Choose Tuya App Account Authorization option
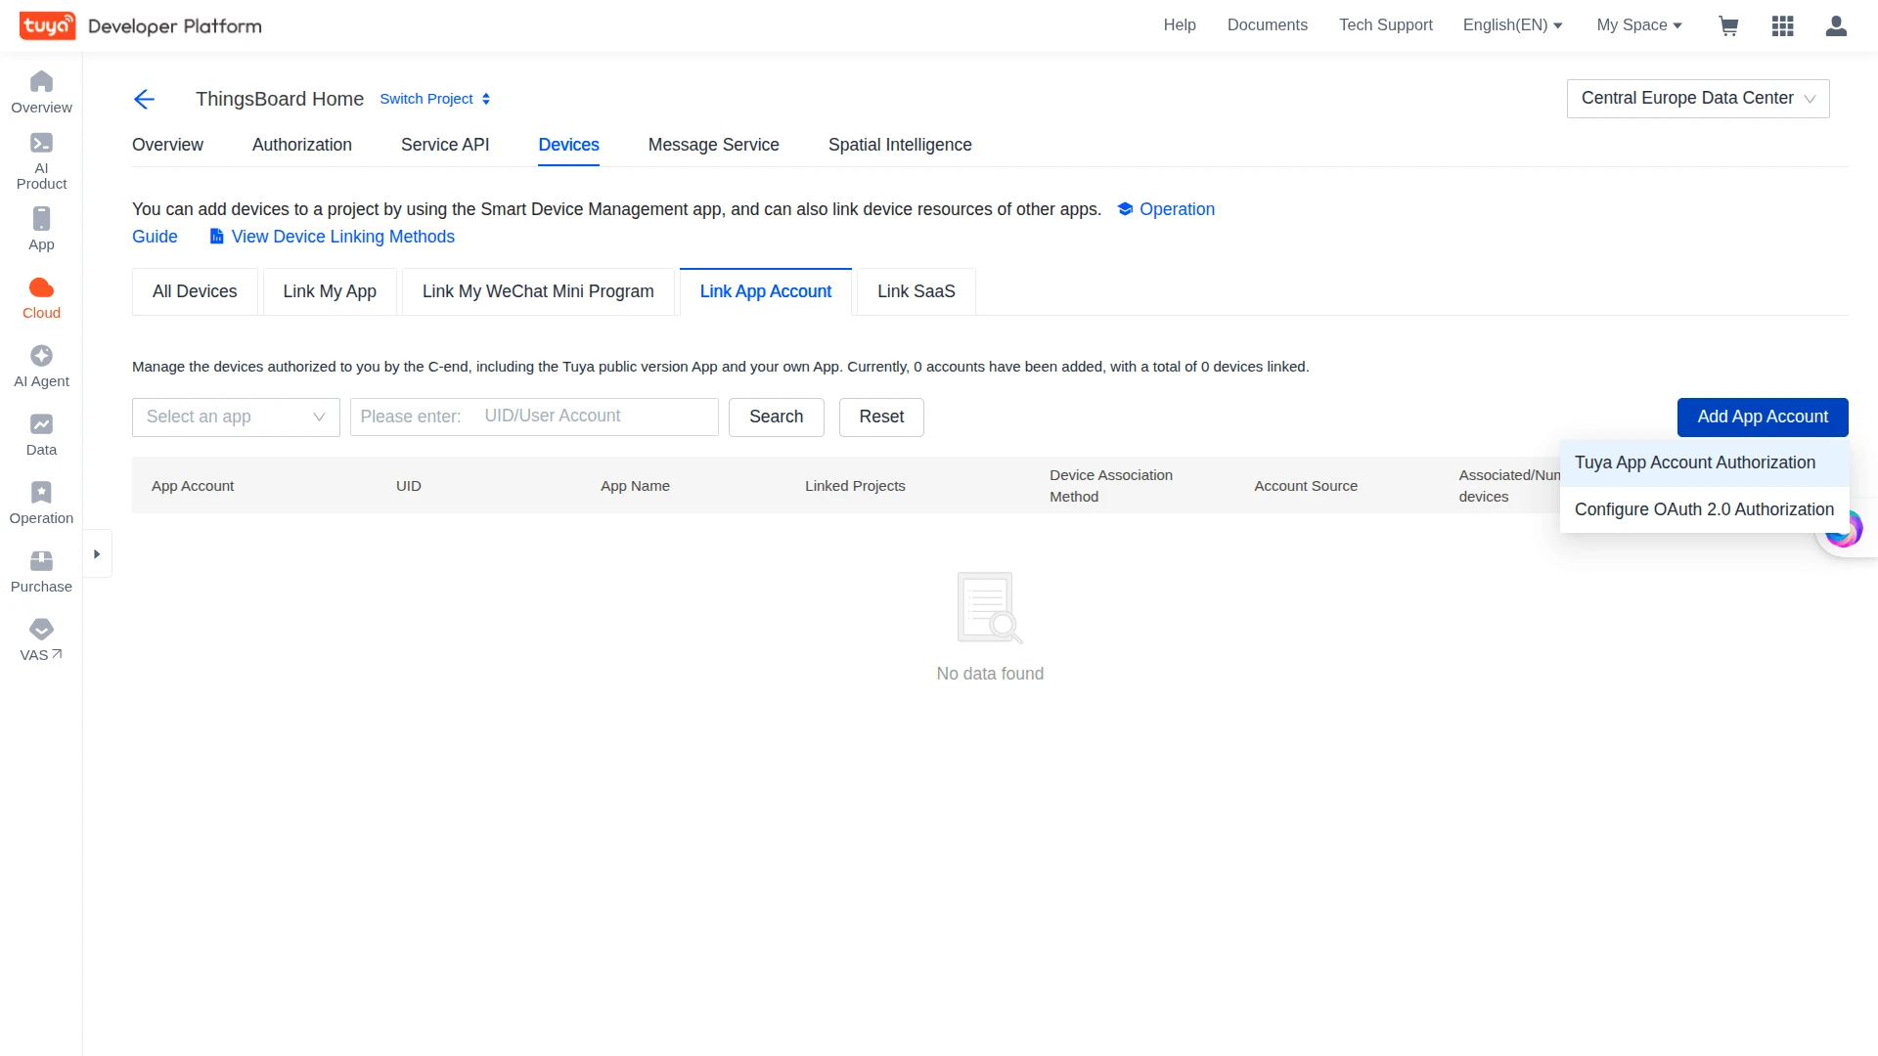The image size is (1878, 1056). click(x=1704, y=463)
